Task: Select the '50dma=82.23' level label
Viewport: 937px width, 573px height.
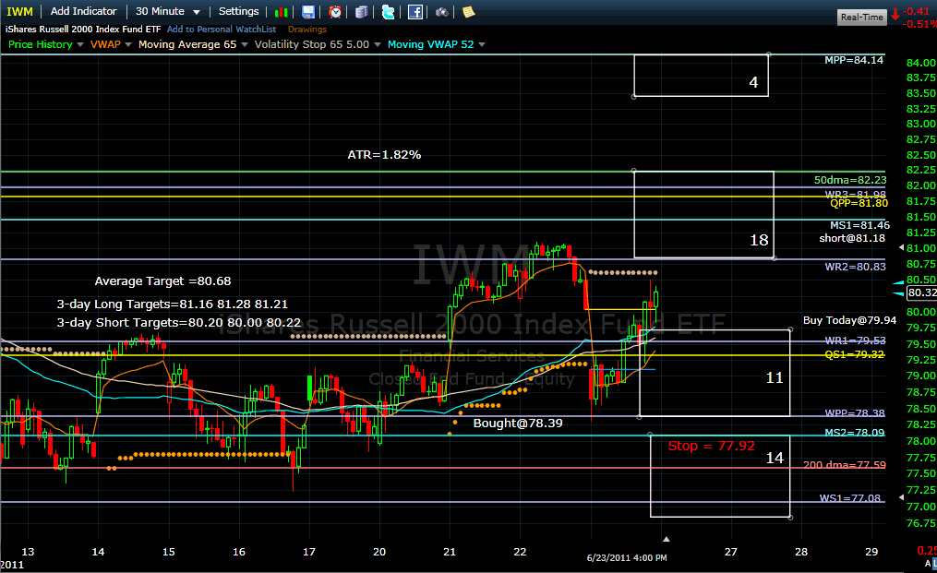Action: click(850, 180)
